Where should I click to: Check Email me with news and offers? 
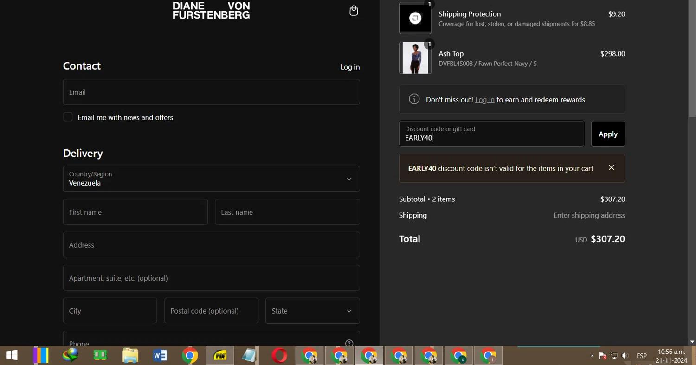[x=68, y=117]
